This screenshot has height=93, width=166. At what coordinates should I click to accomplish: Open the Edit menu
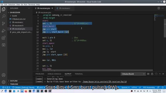point(6,5)
